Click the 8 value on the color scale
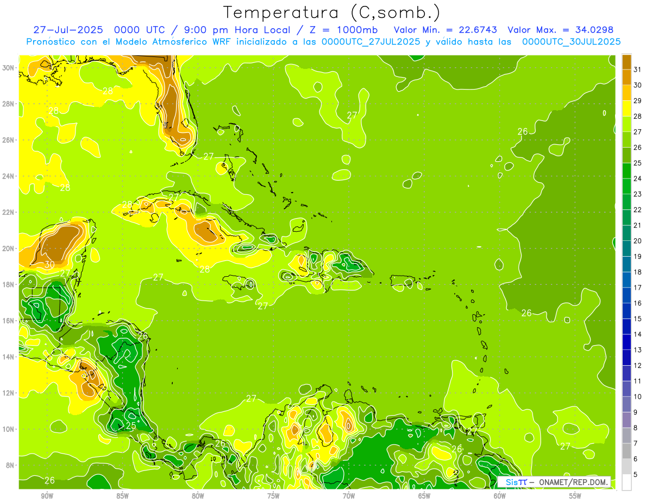 [635, 428]
